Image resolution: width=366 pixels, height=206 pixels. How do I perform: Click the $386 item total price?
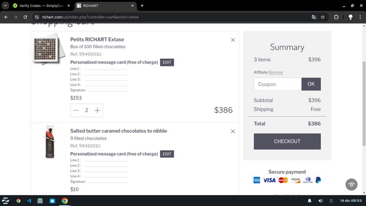tap(224, 110)
